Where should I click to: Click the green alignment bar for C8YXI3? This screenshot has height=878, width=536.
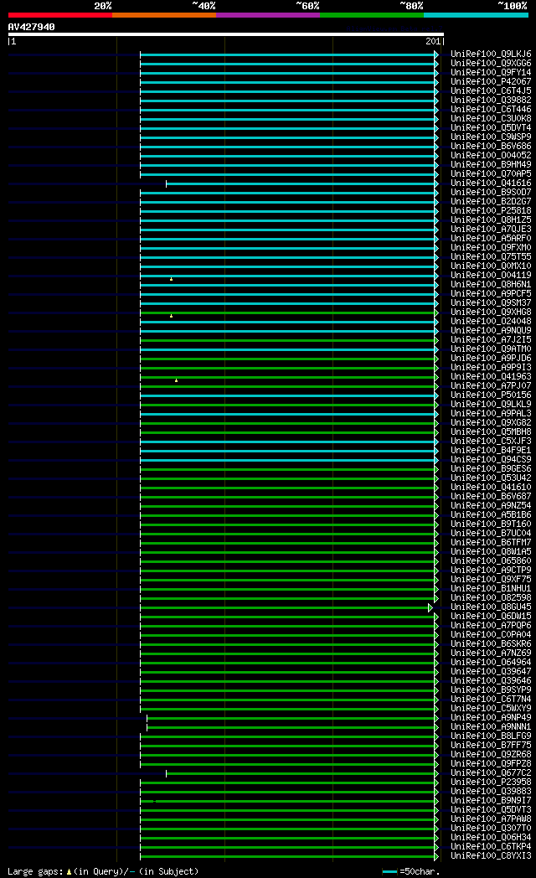pyautogui.click(x=287, y=856)
